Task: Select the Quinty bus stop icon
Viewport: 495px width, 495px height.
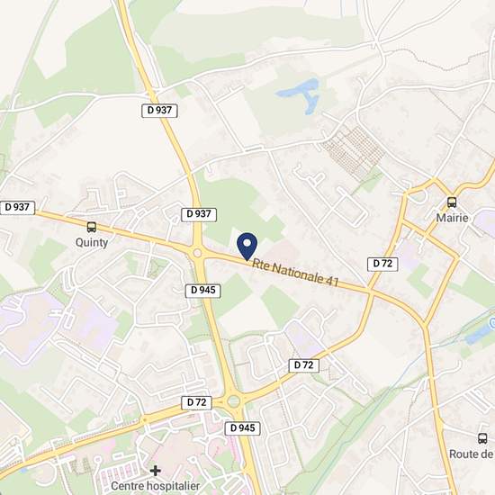Action: [x=92, y=227]
